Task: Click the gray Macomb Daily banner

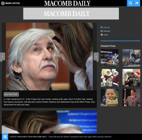Action: click(71, 14)
